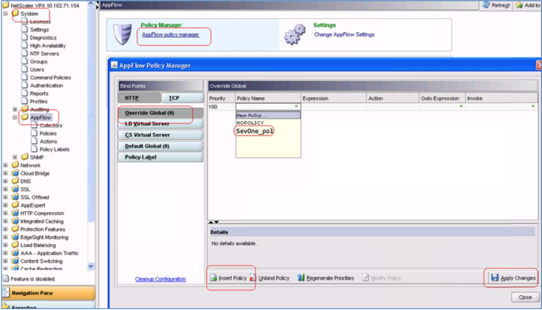
Task: Select LB Virtual Server bind point
Action: 161,124
